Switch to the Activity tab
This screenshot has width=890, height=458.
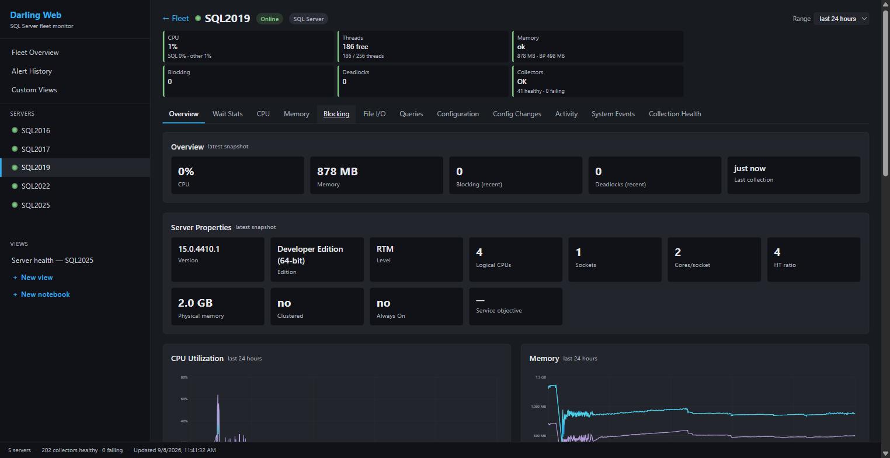click(x=566, y=114)
